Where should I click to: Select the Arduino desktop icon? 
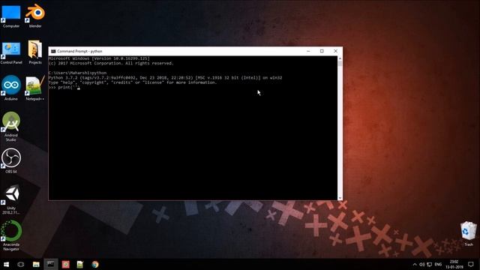pos(11,88)
